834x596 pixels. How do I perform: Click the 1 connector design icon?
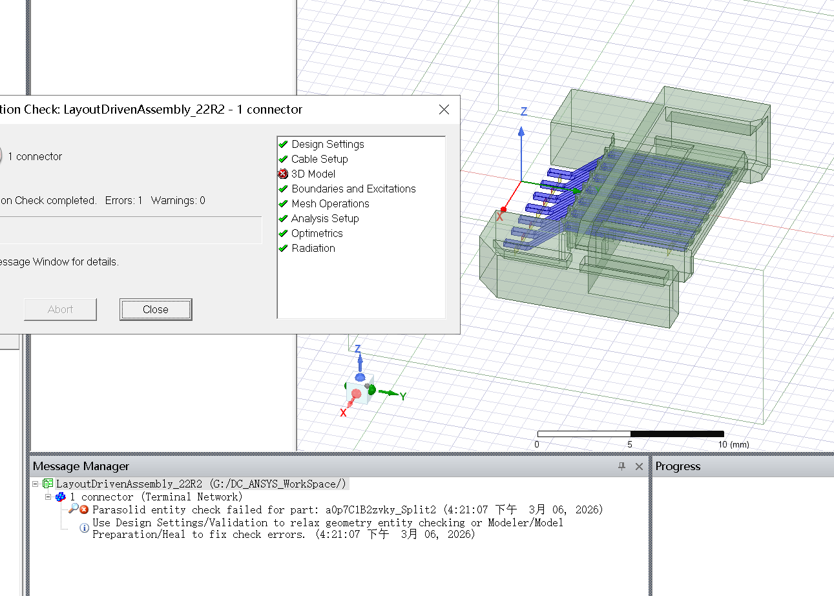(x=61, y=497)
